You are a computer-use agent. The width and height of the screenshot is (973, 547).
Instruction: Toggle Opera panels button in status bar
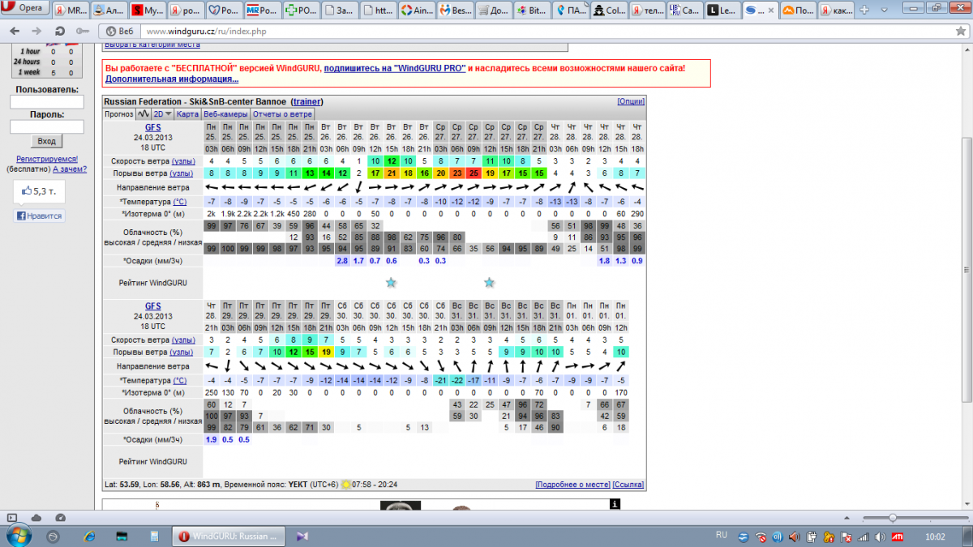(x=12, y=517)
